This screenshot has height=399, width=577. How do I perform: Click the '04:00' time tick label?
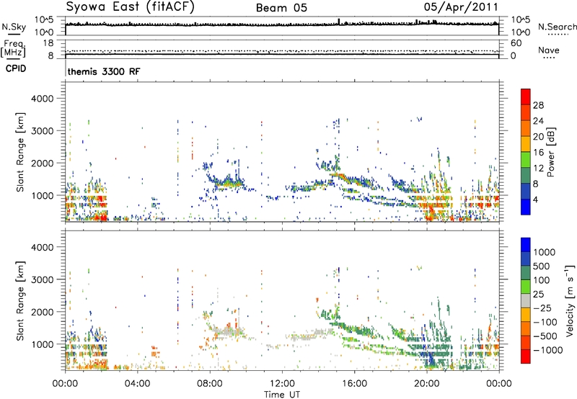pyautogui.click(x=137, y=384)
